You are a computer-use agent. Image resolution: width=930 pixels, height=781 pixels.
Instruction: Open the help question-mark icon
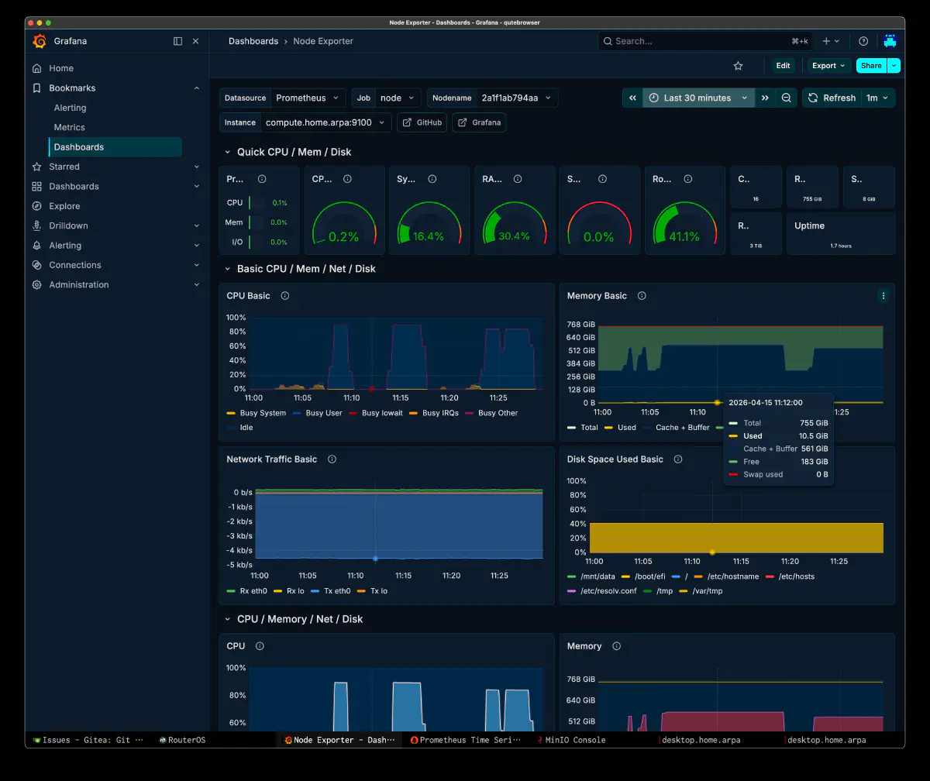coord(863,41)
